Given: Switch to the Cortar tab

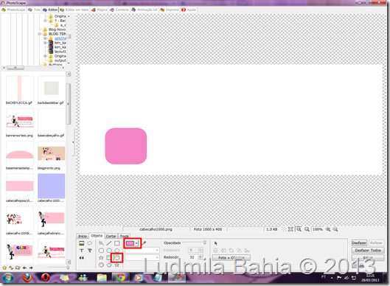Looking at the screenshot, I should (111, 236).
